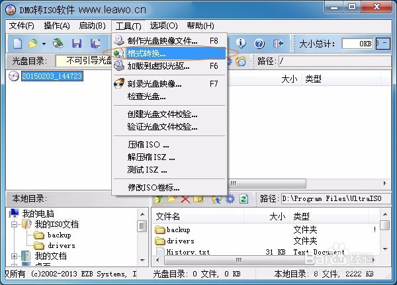Choose 加载到虚拟光驱... menu entry

click(169, 66)
